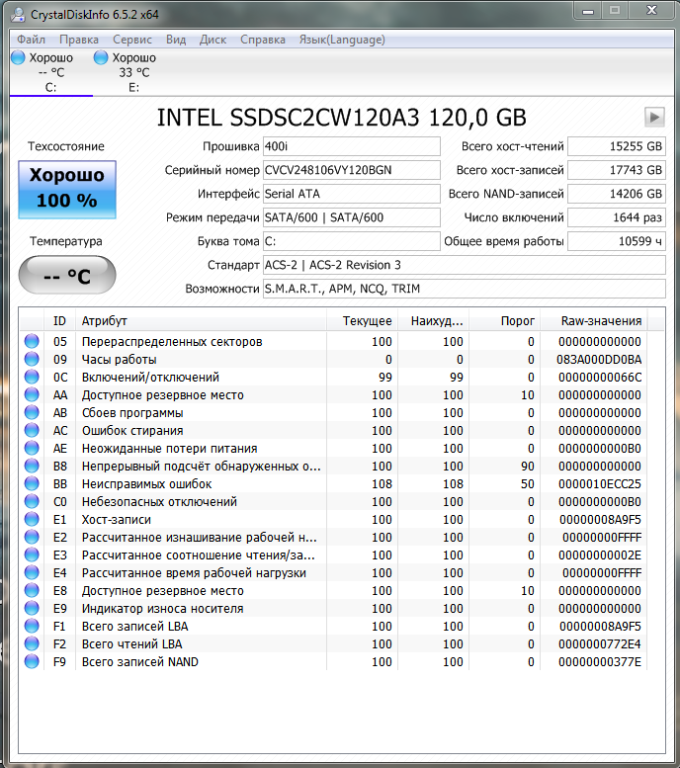
Task: Click the Прошивка field showing 400i
Action: pyautogui.click(x=351, y=146)
